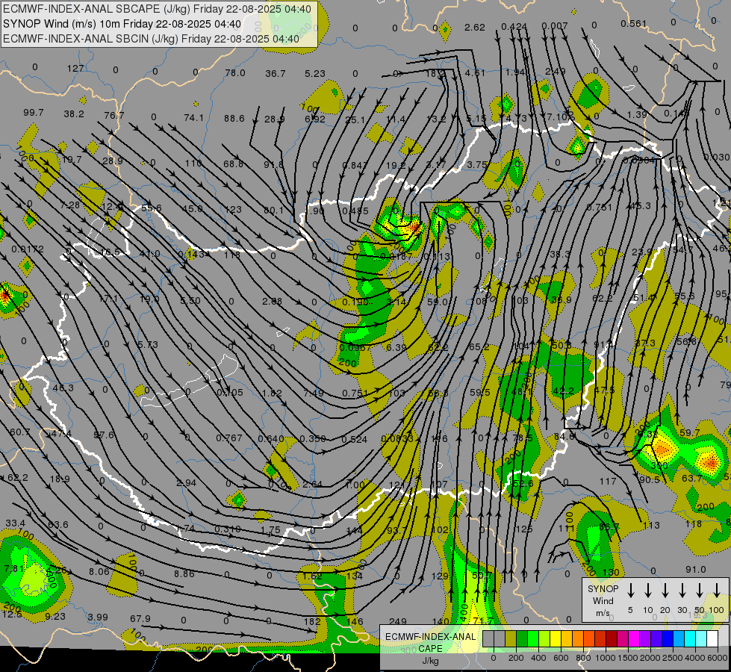This screenshot has height=672, width=731.
Task: Click the map value 6.39
Action: pyautogui.click(x=396, y=347)
